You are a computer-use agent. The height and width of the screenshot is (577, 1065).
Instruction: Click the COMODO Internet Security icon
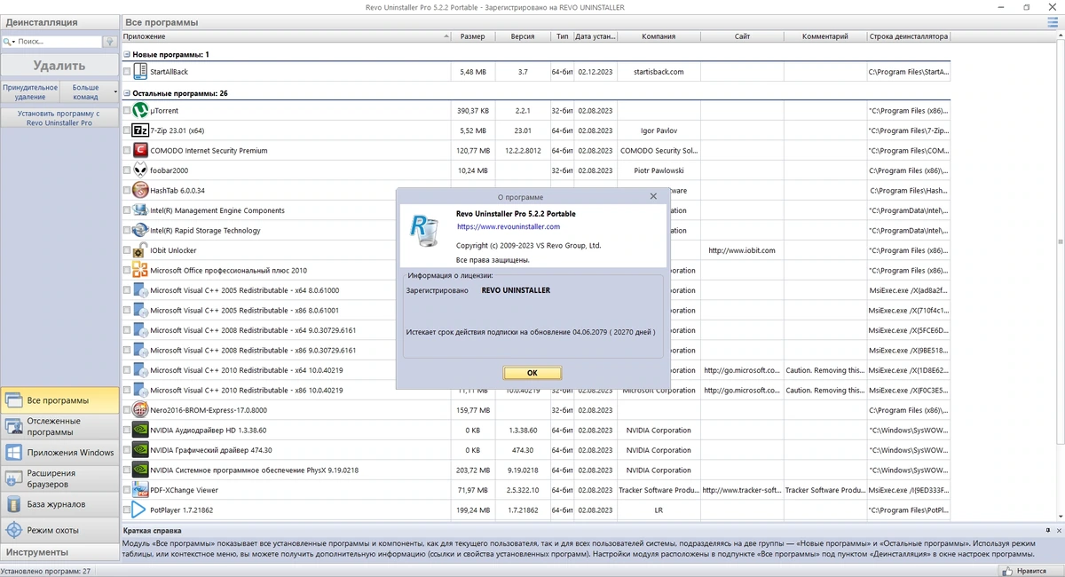click(139, 151)
